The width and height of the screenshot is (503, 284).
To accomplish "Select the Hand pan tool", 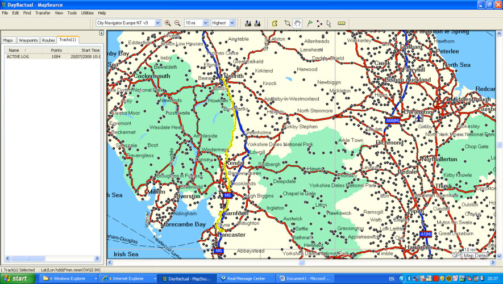I will point(298,23).
